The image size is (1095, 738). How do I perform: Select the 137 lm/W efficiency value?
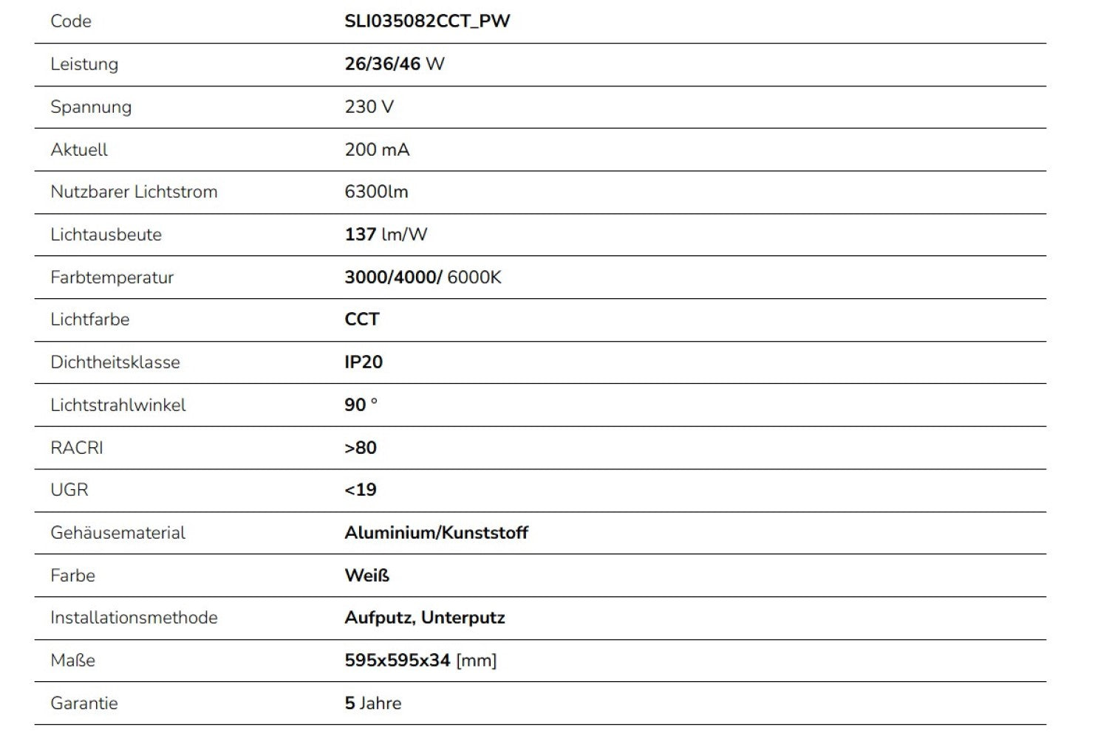click(386, 235)
